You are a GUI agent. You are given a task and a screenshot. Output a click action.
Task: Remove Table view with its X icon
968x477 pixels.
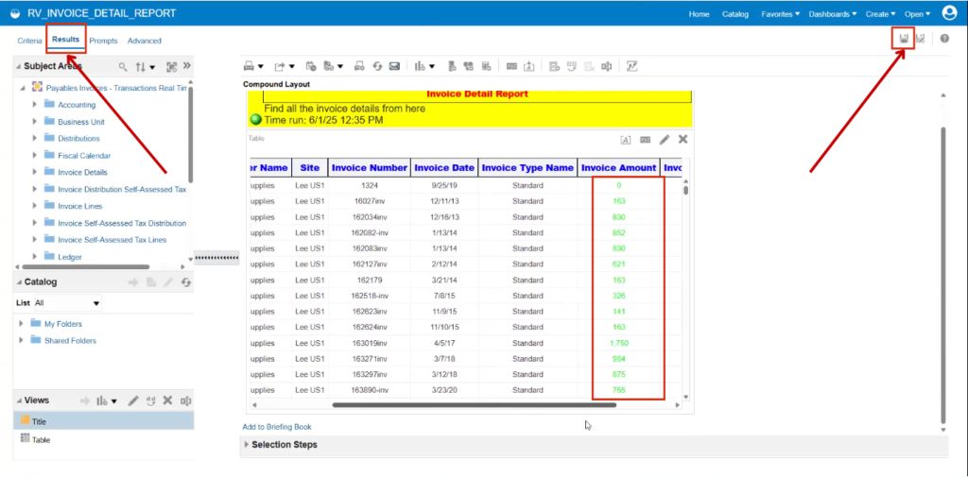[683, 140]
